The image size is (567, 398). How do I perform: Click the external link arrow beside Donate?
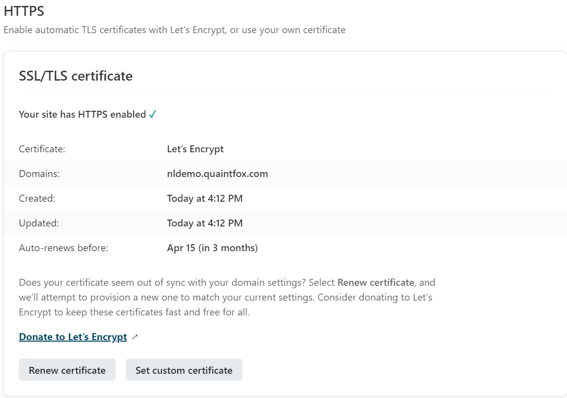coord(135,337)
